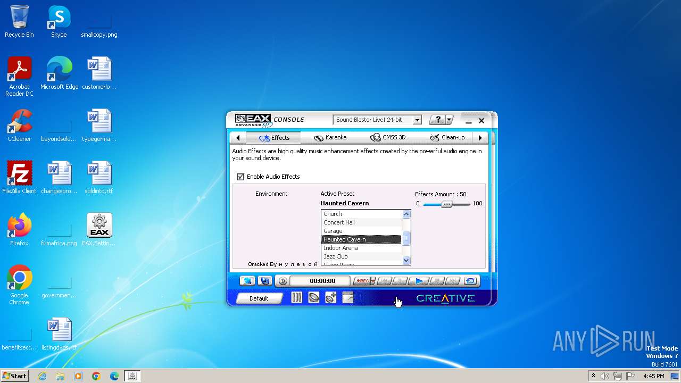Image resolution: width=681 pixels, height=383 pixels.
Task: Open the speaker settings icon
Action: coord(314,298)
